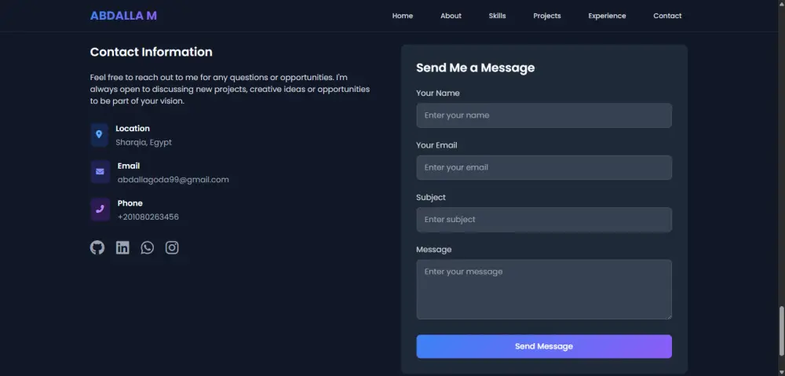Open the LinkedIn profile icon
Screen dimensions: 785x376
[122, 247]
